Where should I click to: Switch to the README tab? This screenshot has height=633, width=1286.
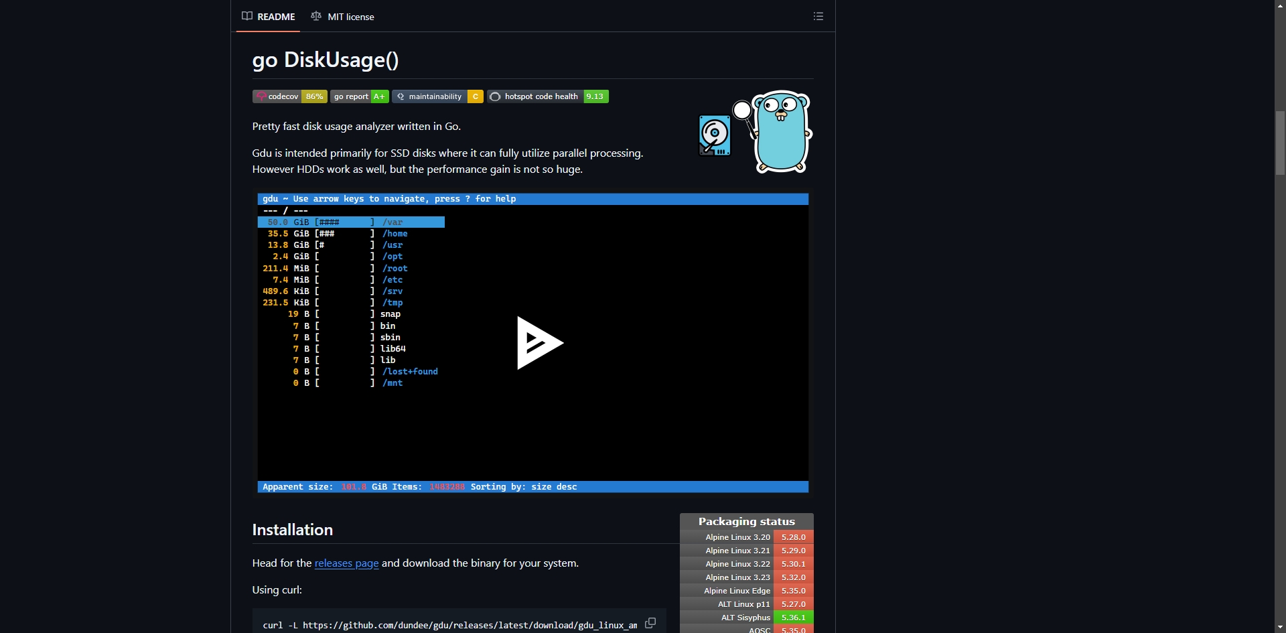268,17
